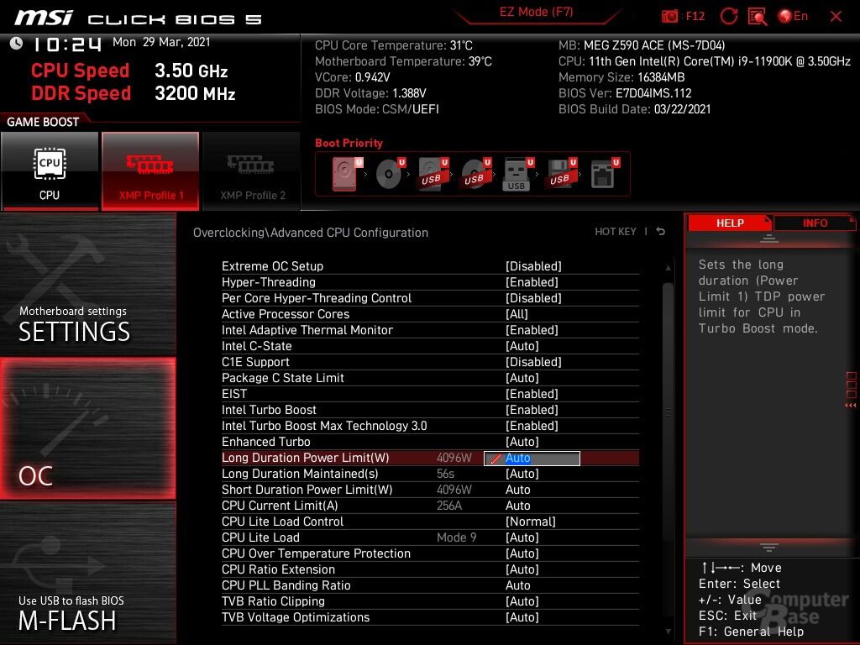The width and height of the screenshot is (860, 645).
Task: Open Intel C-State Auto dropdown
Action: (522, 346)
